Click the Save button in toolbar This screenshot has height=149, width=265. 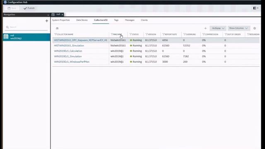point(12,8)
